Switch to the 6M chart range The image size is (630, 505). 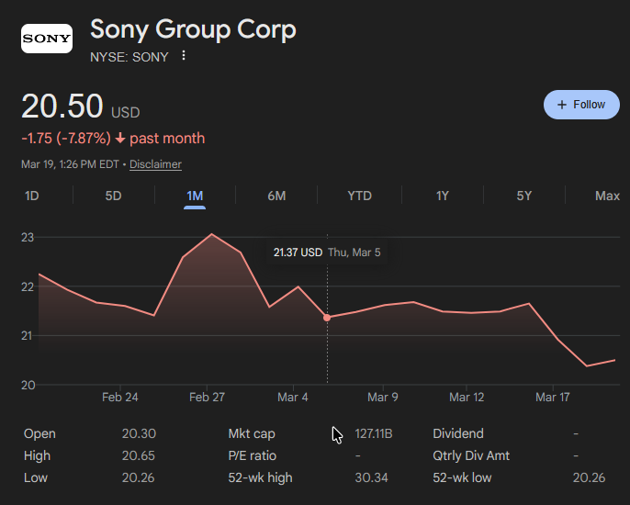coord(276,196)
